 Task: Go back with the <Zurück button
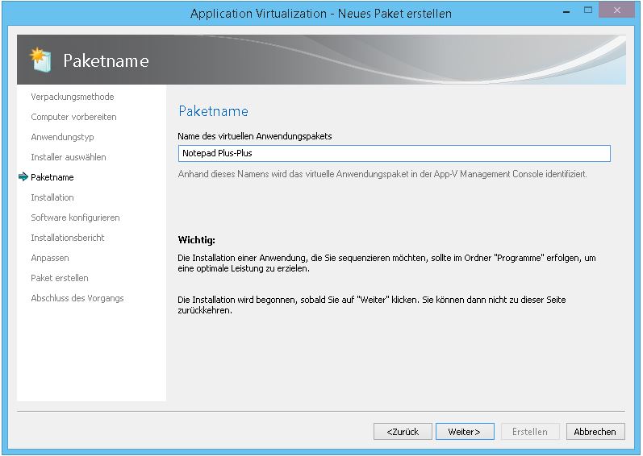[403, 432]
